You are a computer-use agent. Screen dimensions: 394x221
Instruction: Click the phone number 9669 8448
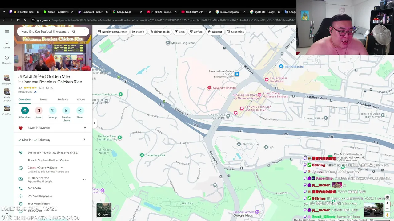coord(34,188)
